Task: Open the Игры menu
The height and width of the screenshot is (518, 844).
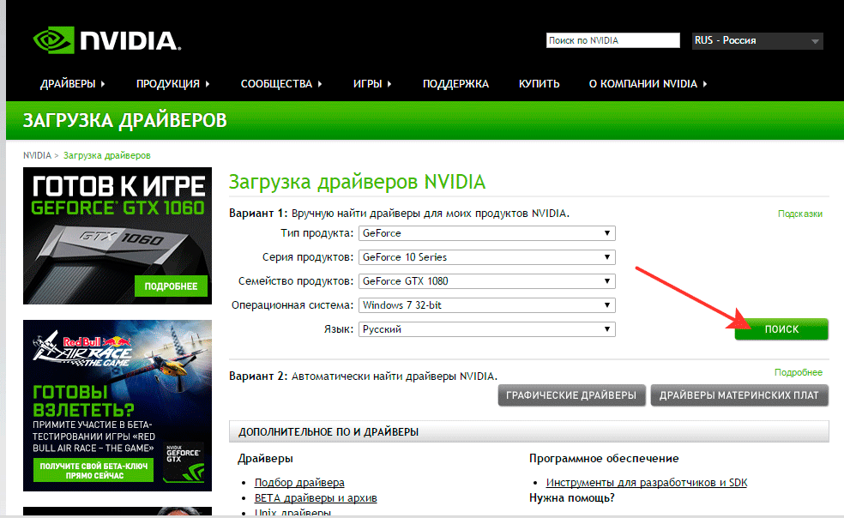Action: [372, 84]
